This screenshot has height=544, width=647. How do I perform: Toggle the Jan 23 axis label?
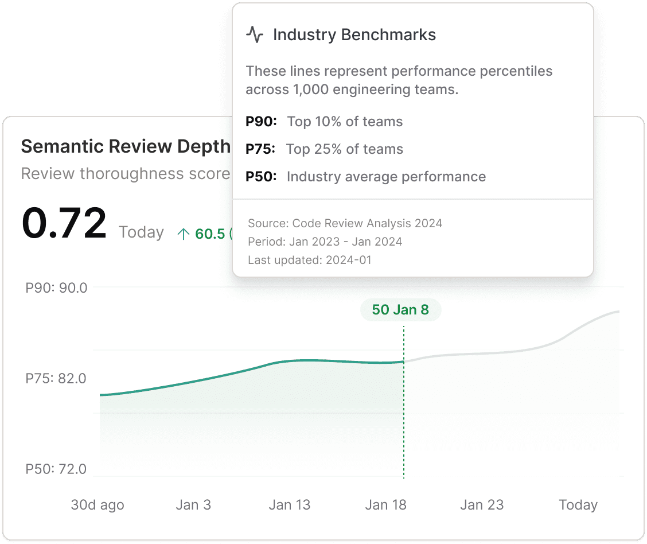click(x=482, y=504)
